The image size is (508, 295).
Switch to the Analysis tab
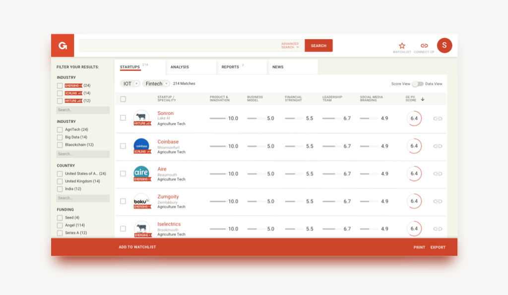pos(180,67)
